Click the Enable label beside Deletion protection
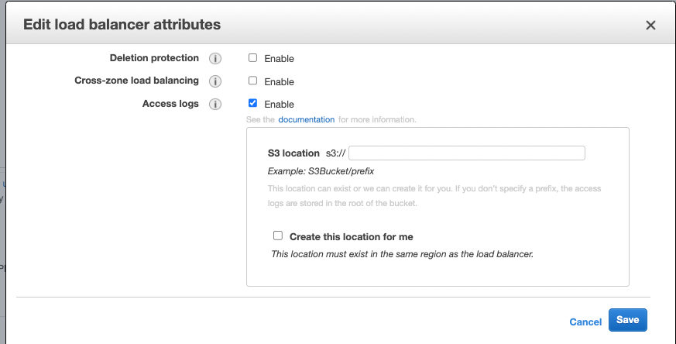The width and height of the screenshot is (676, 344). pos(279,59)
